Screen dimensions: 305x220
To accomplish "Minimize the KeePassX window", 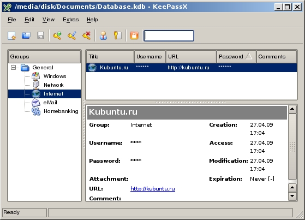I will coord(278,7).
